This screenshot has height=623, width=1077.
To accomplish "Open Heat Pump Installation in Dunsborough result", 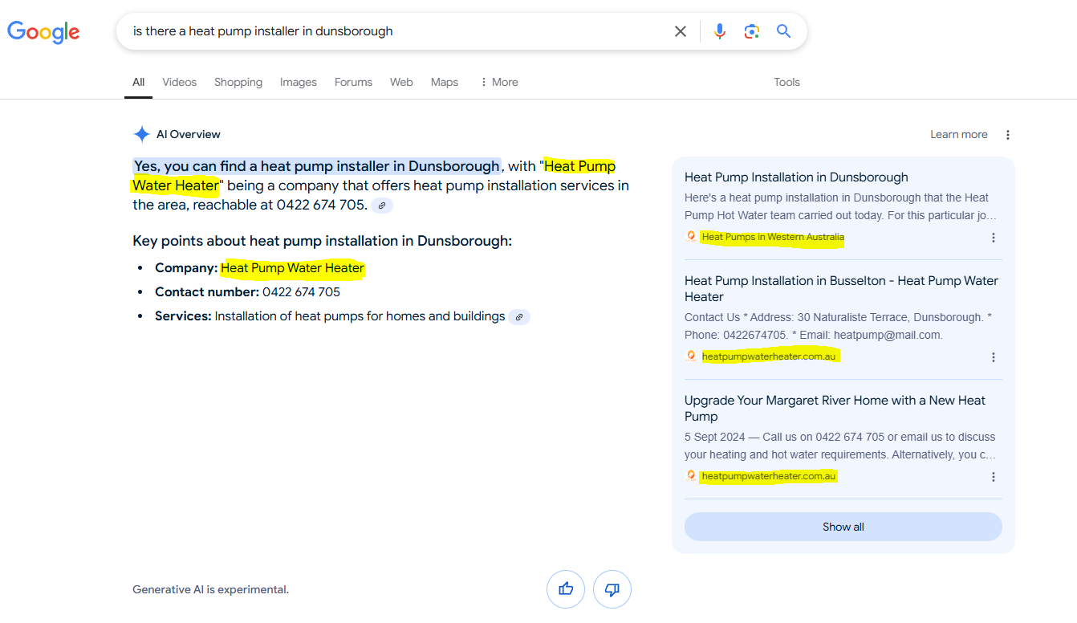I will click(x=796, y=177).
